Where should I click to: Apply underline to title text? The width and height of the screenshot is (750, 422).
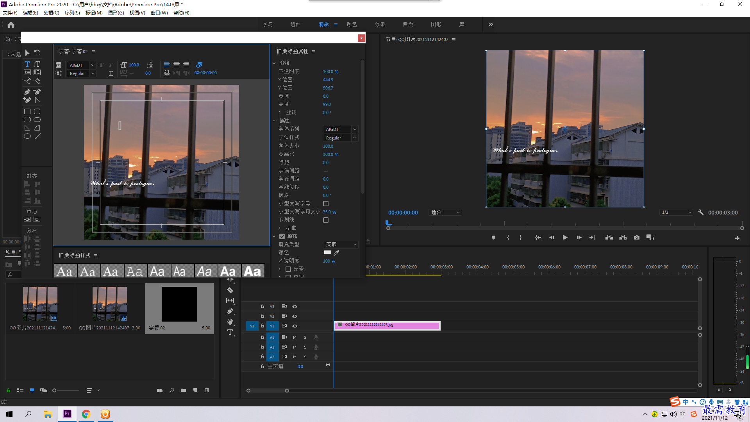click(111, 73)
